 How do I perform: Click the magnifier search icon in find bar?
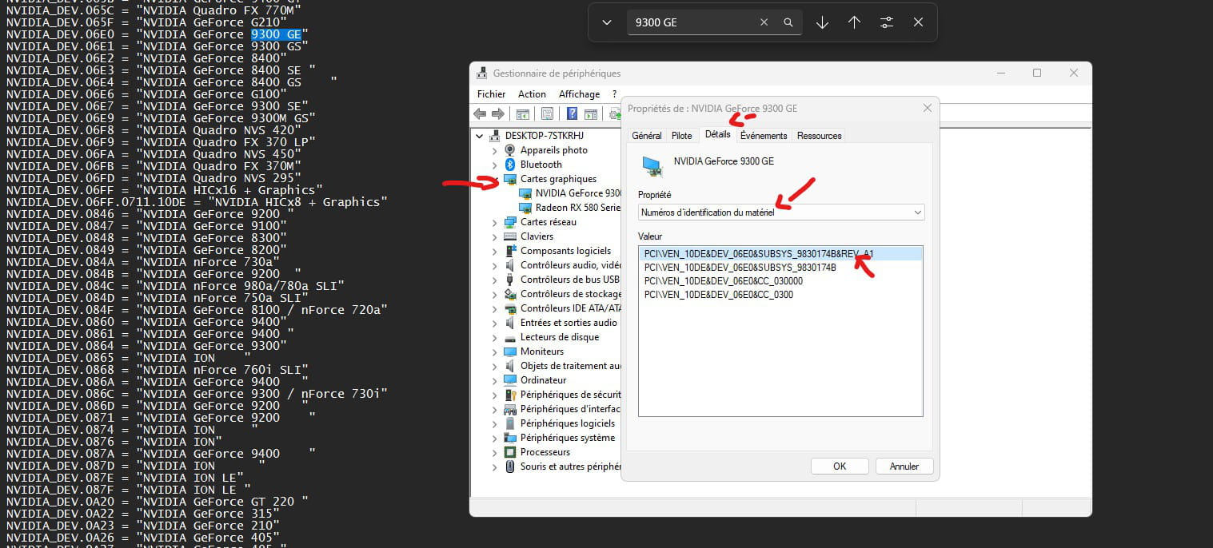point(788,22)
